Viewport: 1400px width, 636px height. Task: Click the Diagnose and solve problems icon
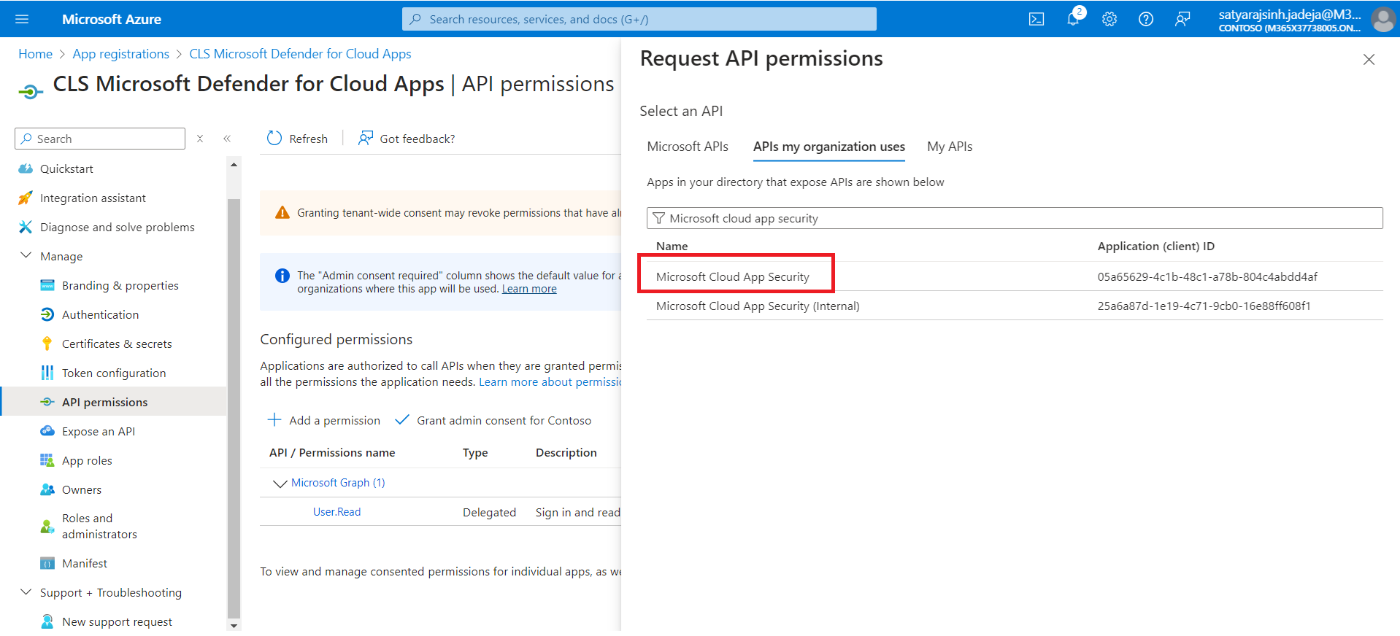(26, 227)
